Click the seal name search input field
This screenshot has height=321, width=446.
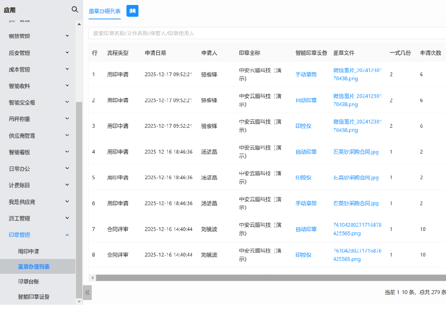coord(266,33)
